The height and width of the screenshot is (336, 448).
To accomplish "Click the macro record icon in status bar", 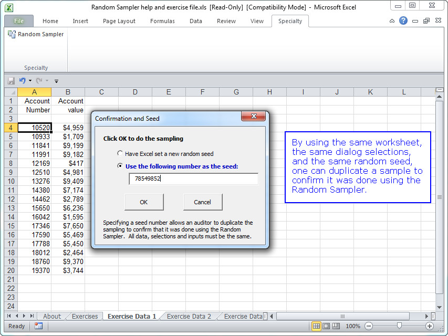I will [x=38, y=326].
